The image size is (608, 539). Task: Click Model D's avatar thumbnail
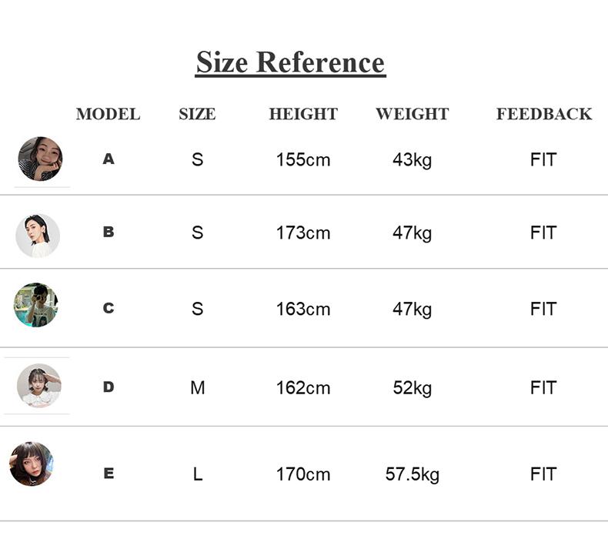click(x=38, y=386)
